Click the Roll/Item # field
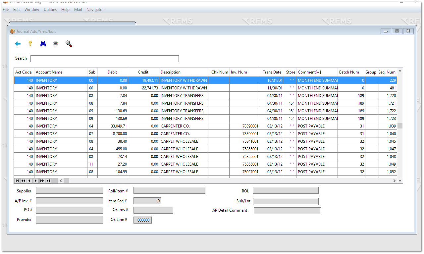The height and width of the screenshot is (254, 424). (169, 190)
